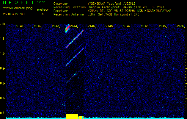Click the bright echo burst at spectrogram top
This screenshot has height=119, width=187.
coord(67,29)
